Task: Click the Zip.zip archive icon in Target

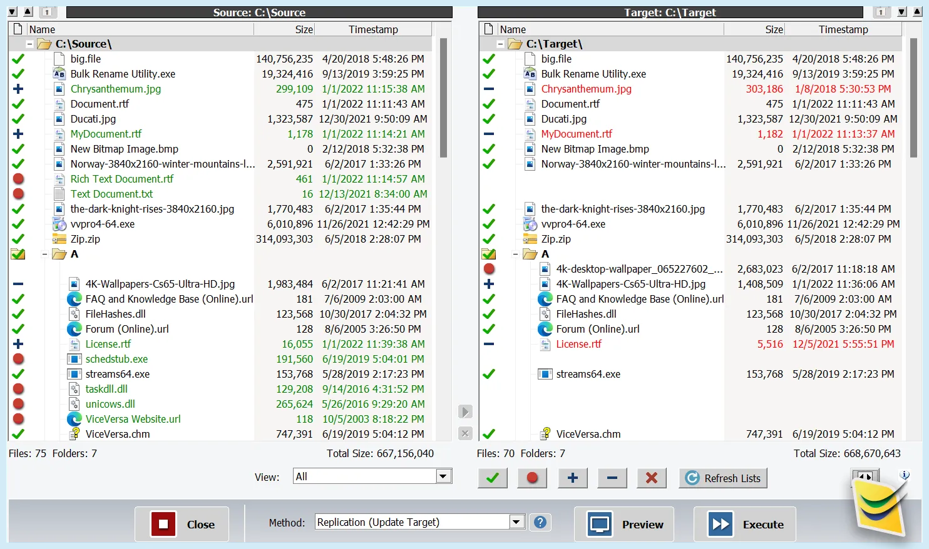Action: point(530,239)
